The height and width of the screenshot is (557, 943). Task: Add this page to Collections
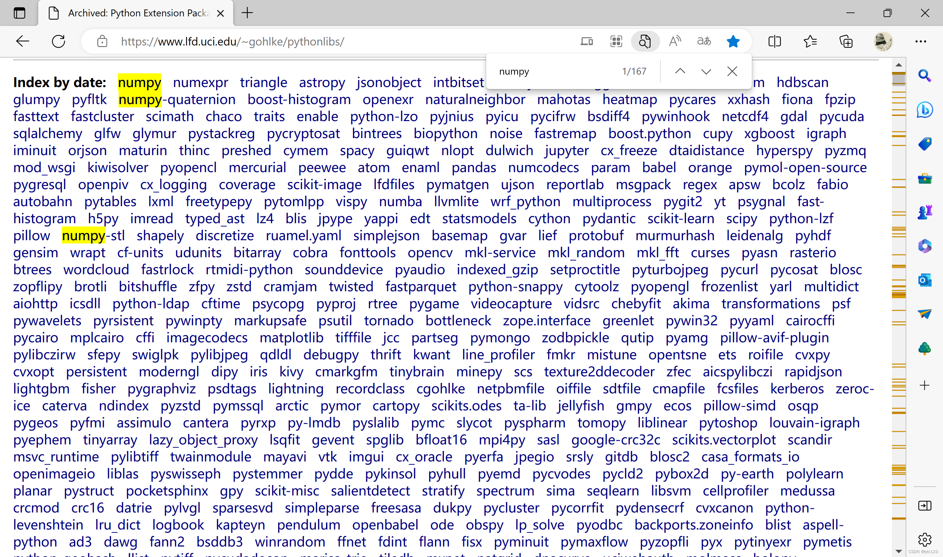point(846,41)
